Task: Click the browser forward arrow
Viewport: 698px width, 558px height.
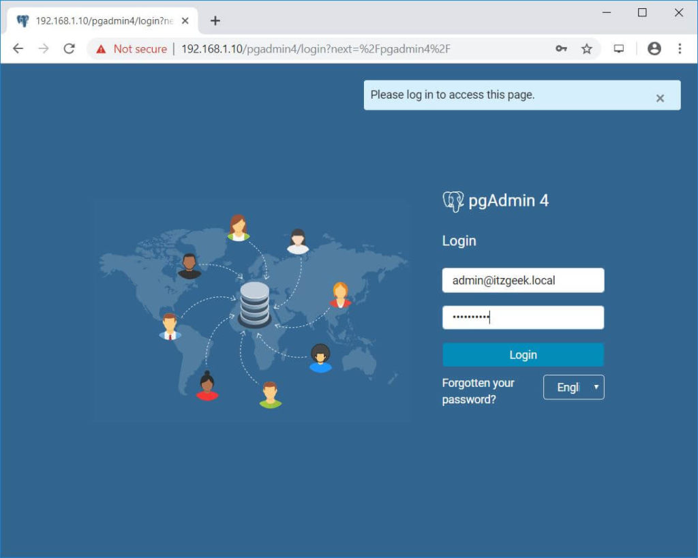Action: [44, 48]
